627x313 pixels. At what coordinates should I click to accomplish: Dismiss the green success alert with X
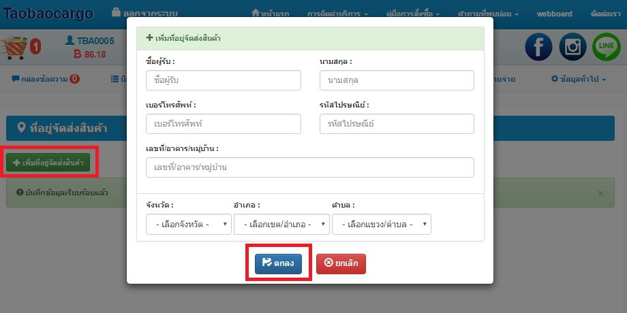[600, 193]
